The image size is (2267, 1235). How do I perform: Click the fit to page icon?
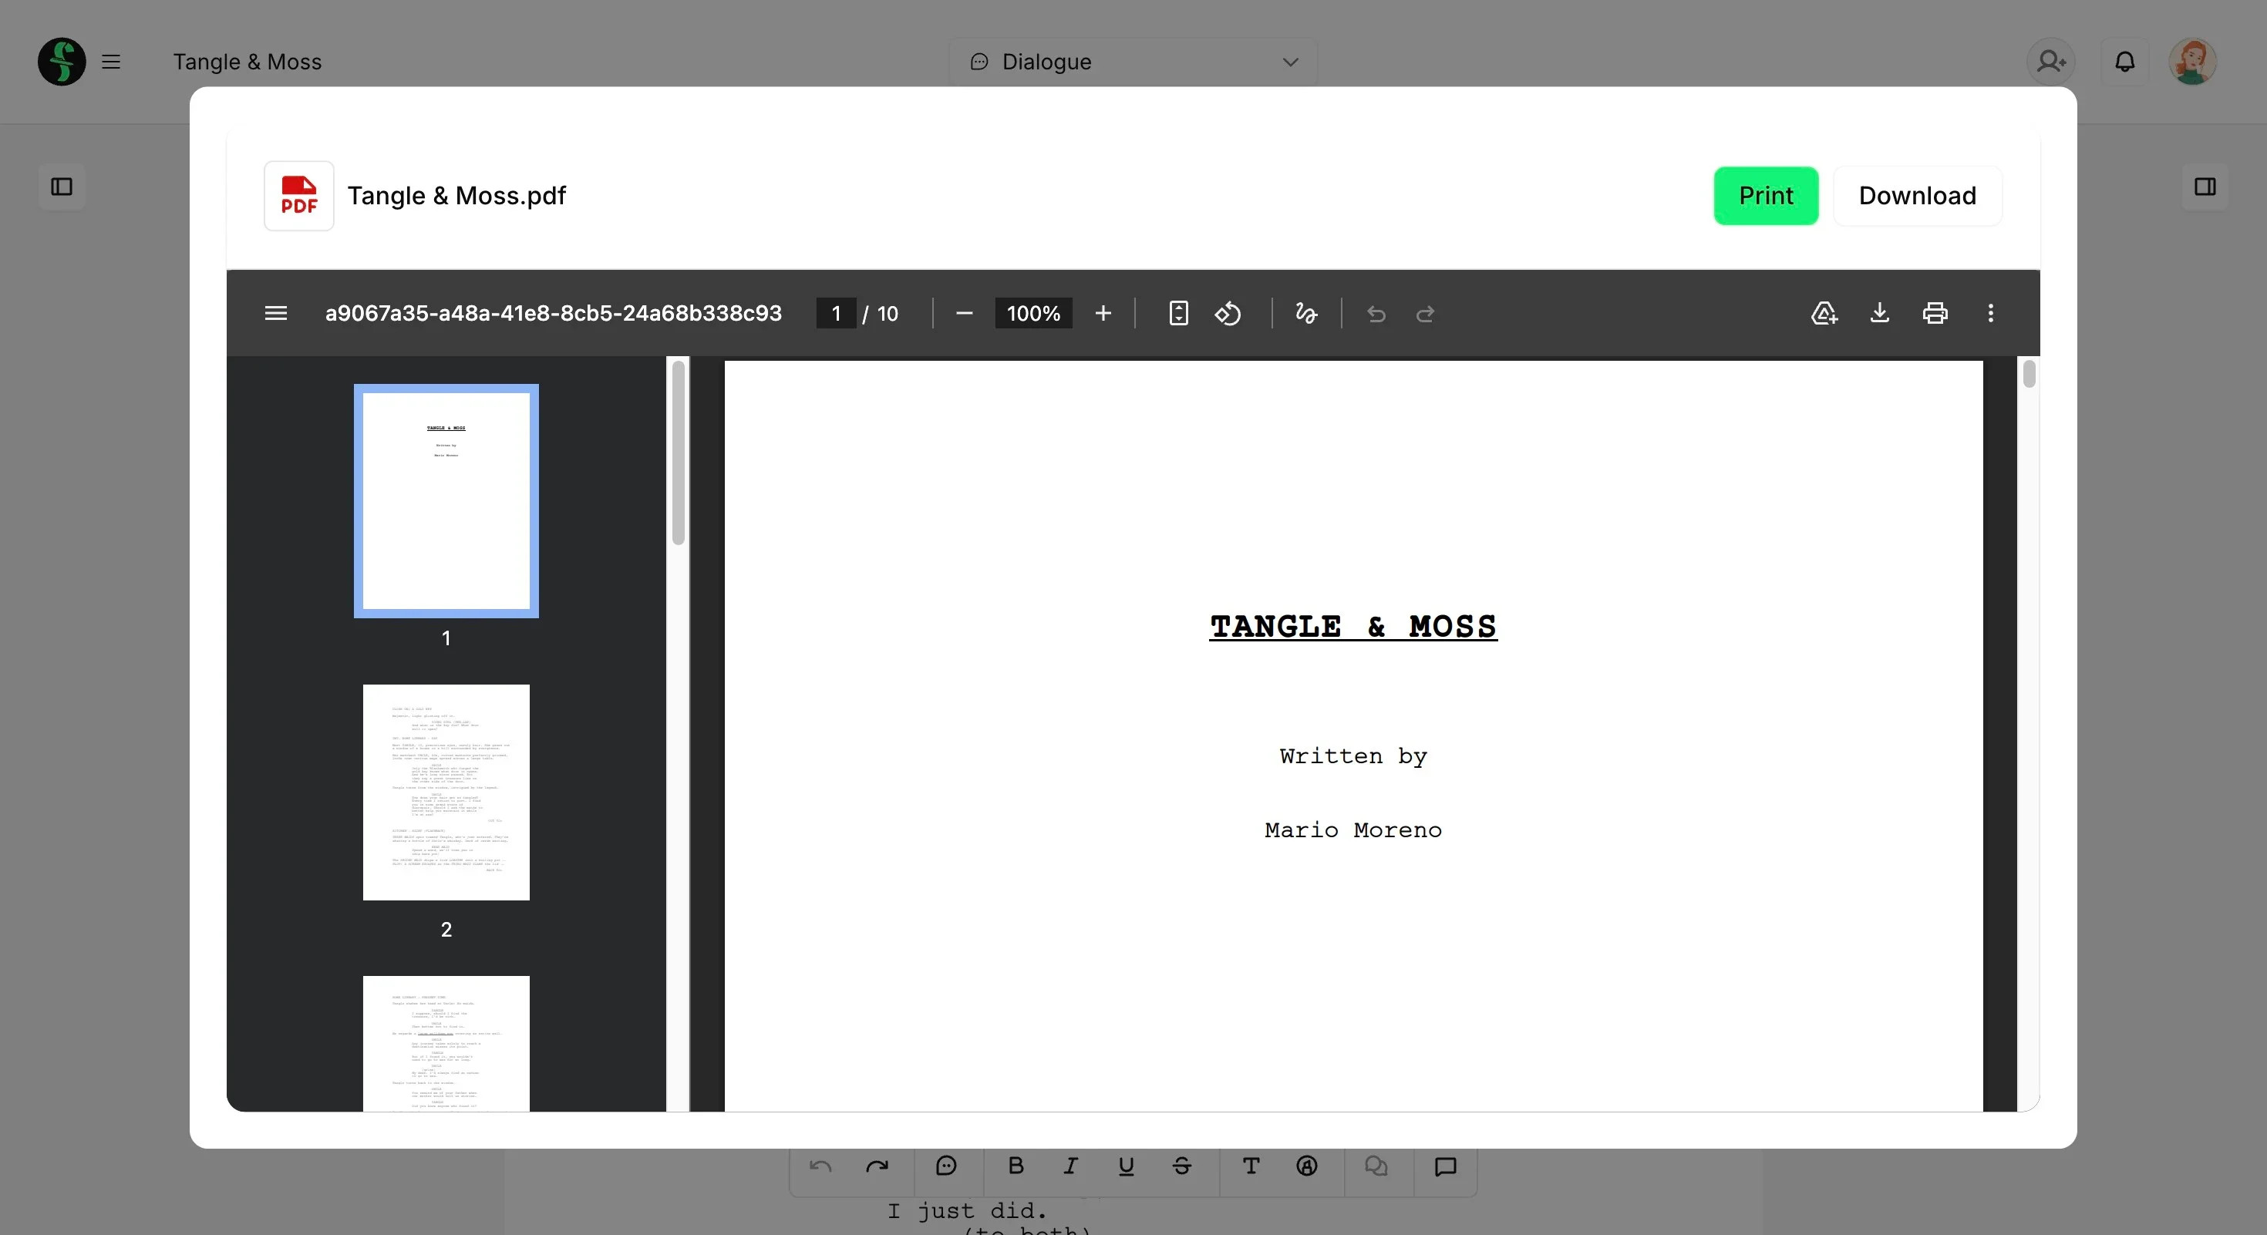pos(1177,313)
